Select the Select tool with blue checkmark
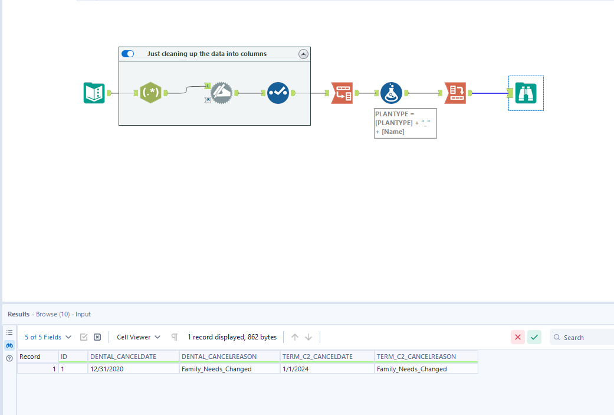 [x=278, y=93]
